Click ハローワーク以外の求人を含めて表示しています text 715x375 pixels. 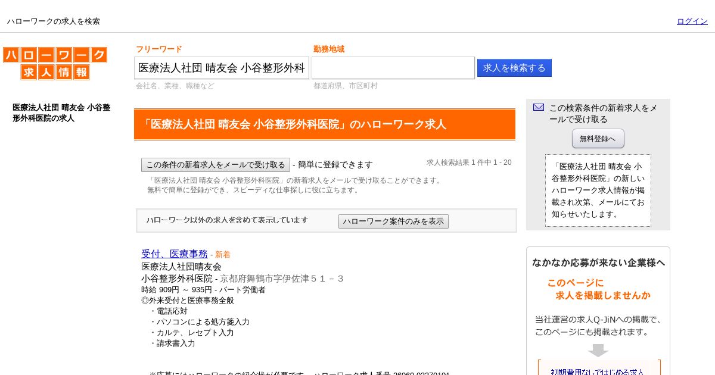(x=227, y=220)
